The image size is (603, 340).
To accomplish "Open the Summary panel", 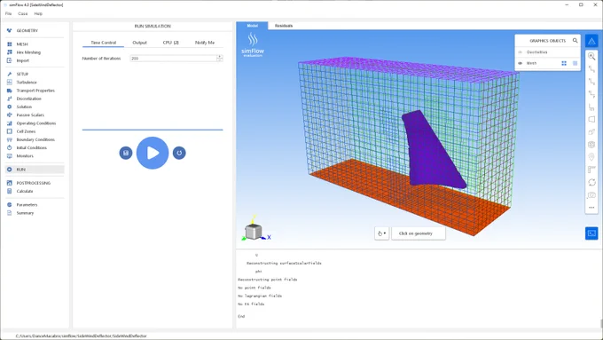I will pos(25,213).
